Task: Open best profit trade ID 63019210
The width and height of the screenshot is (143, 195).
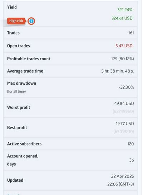Action: [124, 131]
